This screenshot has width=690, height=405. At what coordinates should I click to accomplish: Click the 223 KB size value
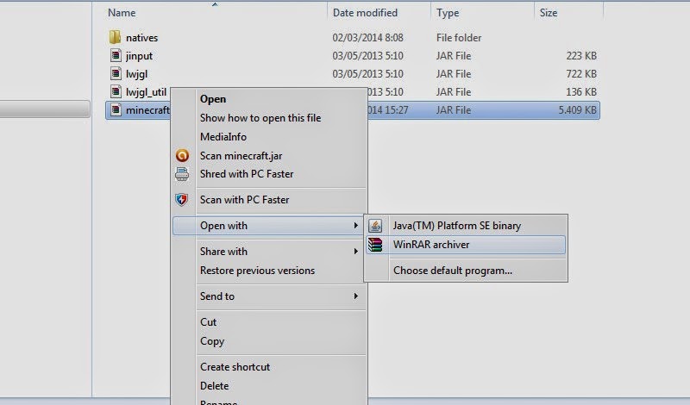coord(581,56)
